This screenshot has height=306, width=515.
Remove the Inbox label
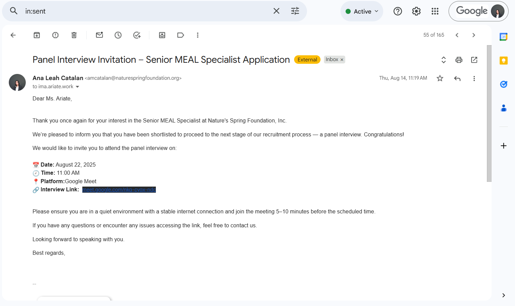point(342,60)
